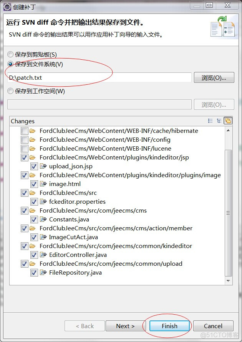Click the D:\patch.txt file path field
This screenshot has height=342, width=242.
[x=99, y=77]
